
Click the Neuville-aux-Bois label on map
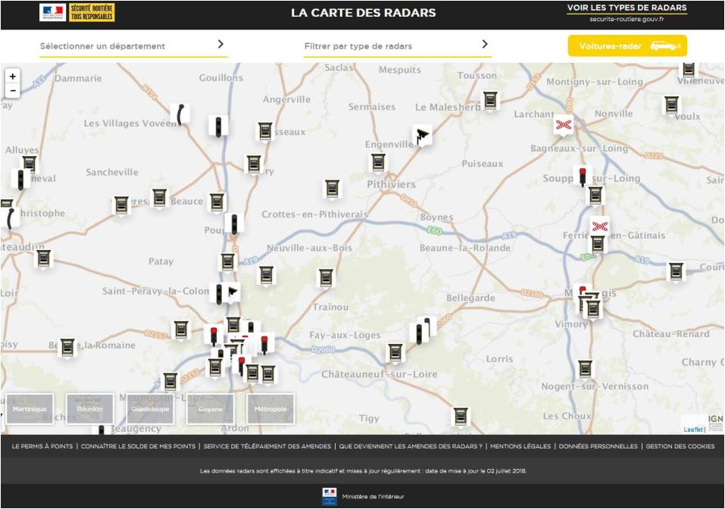point(309,248)
